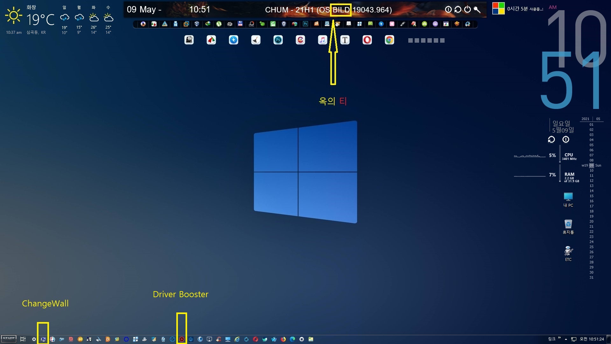Open the music note iTunes dock icon
Viewport: 611px width, 344px height.
[323, 40]
